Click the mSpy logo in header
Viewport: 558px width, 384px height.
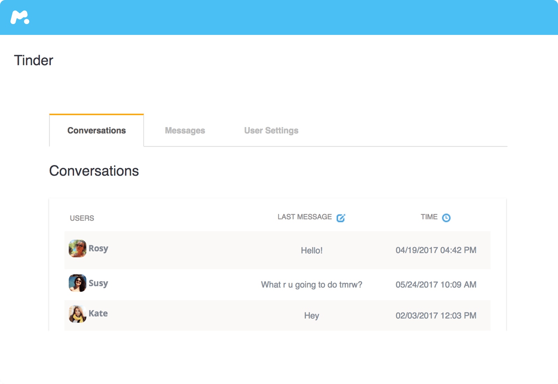[20, 17]
